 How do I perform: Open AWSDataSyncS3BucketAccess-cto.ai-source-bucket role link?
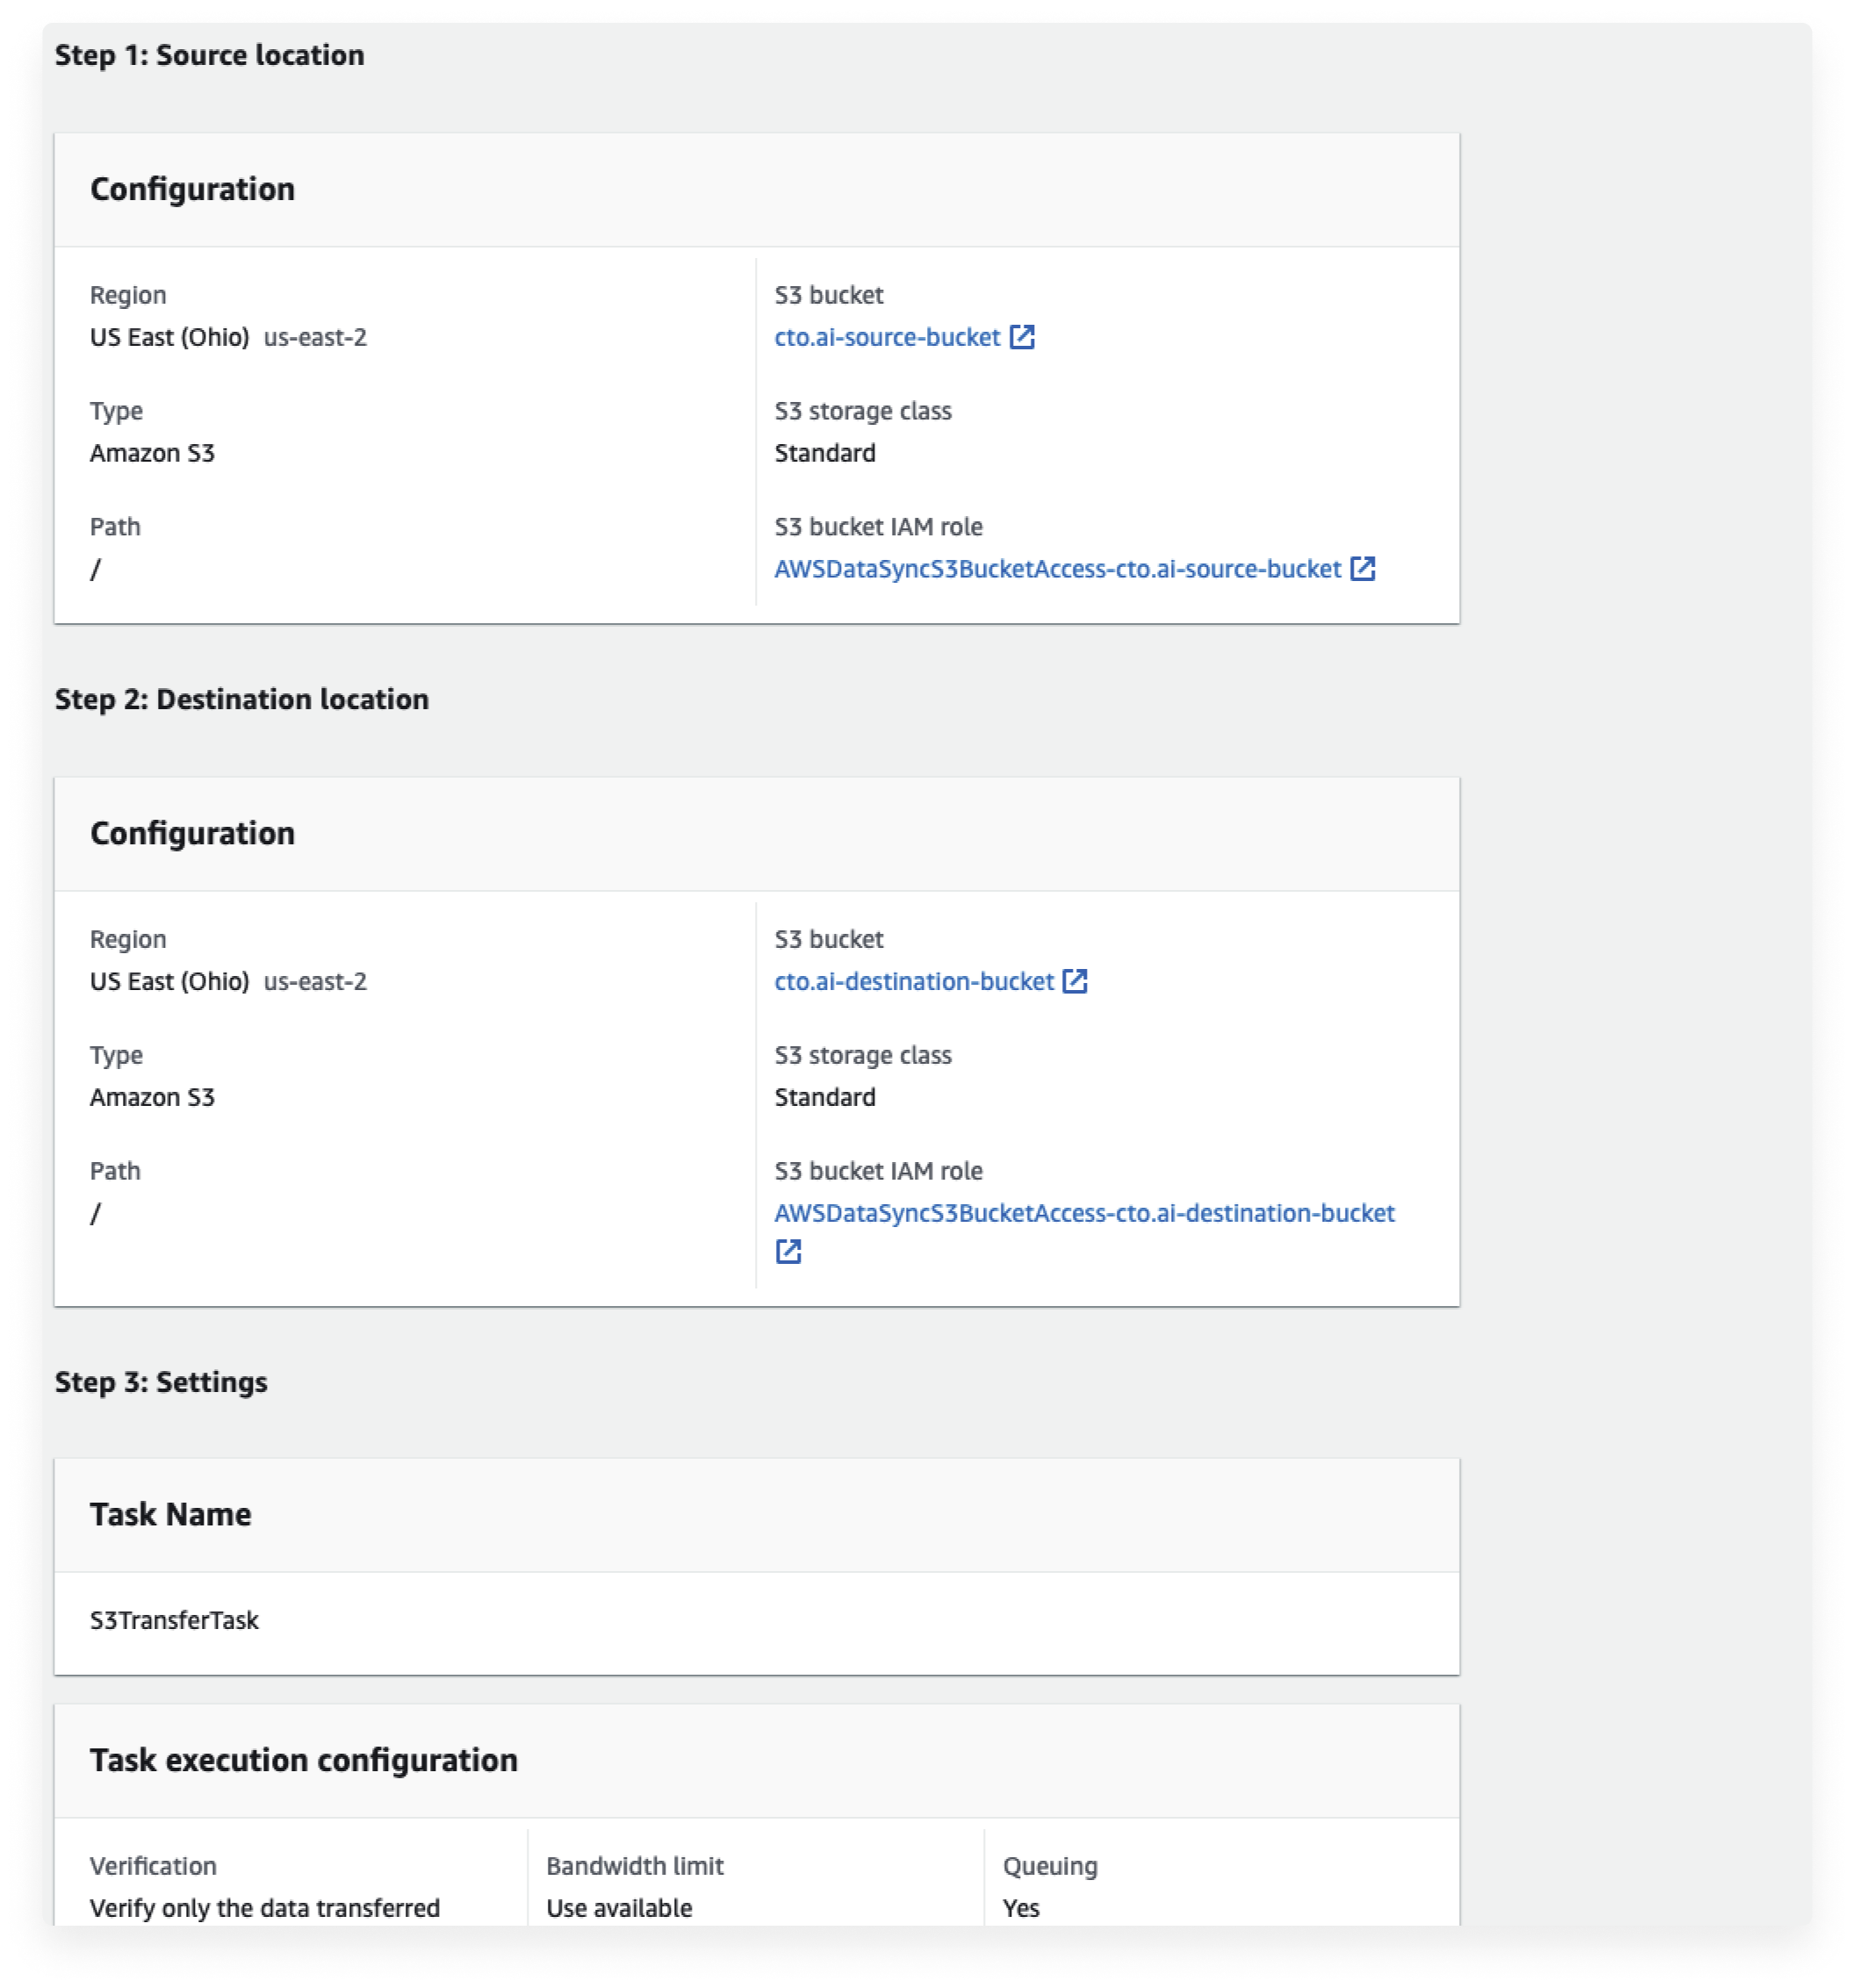point(1057,569)
